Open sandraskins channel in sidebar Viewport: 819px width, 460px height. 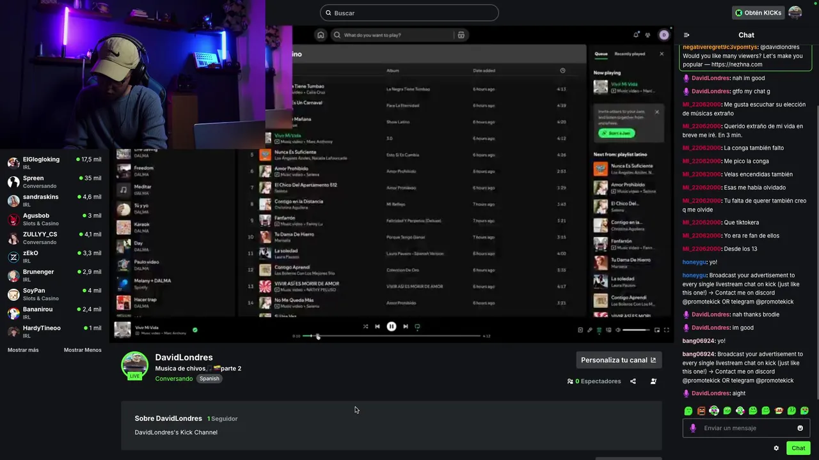coord(54,201)
